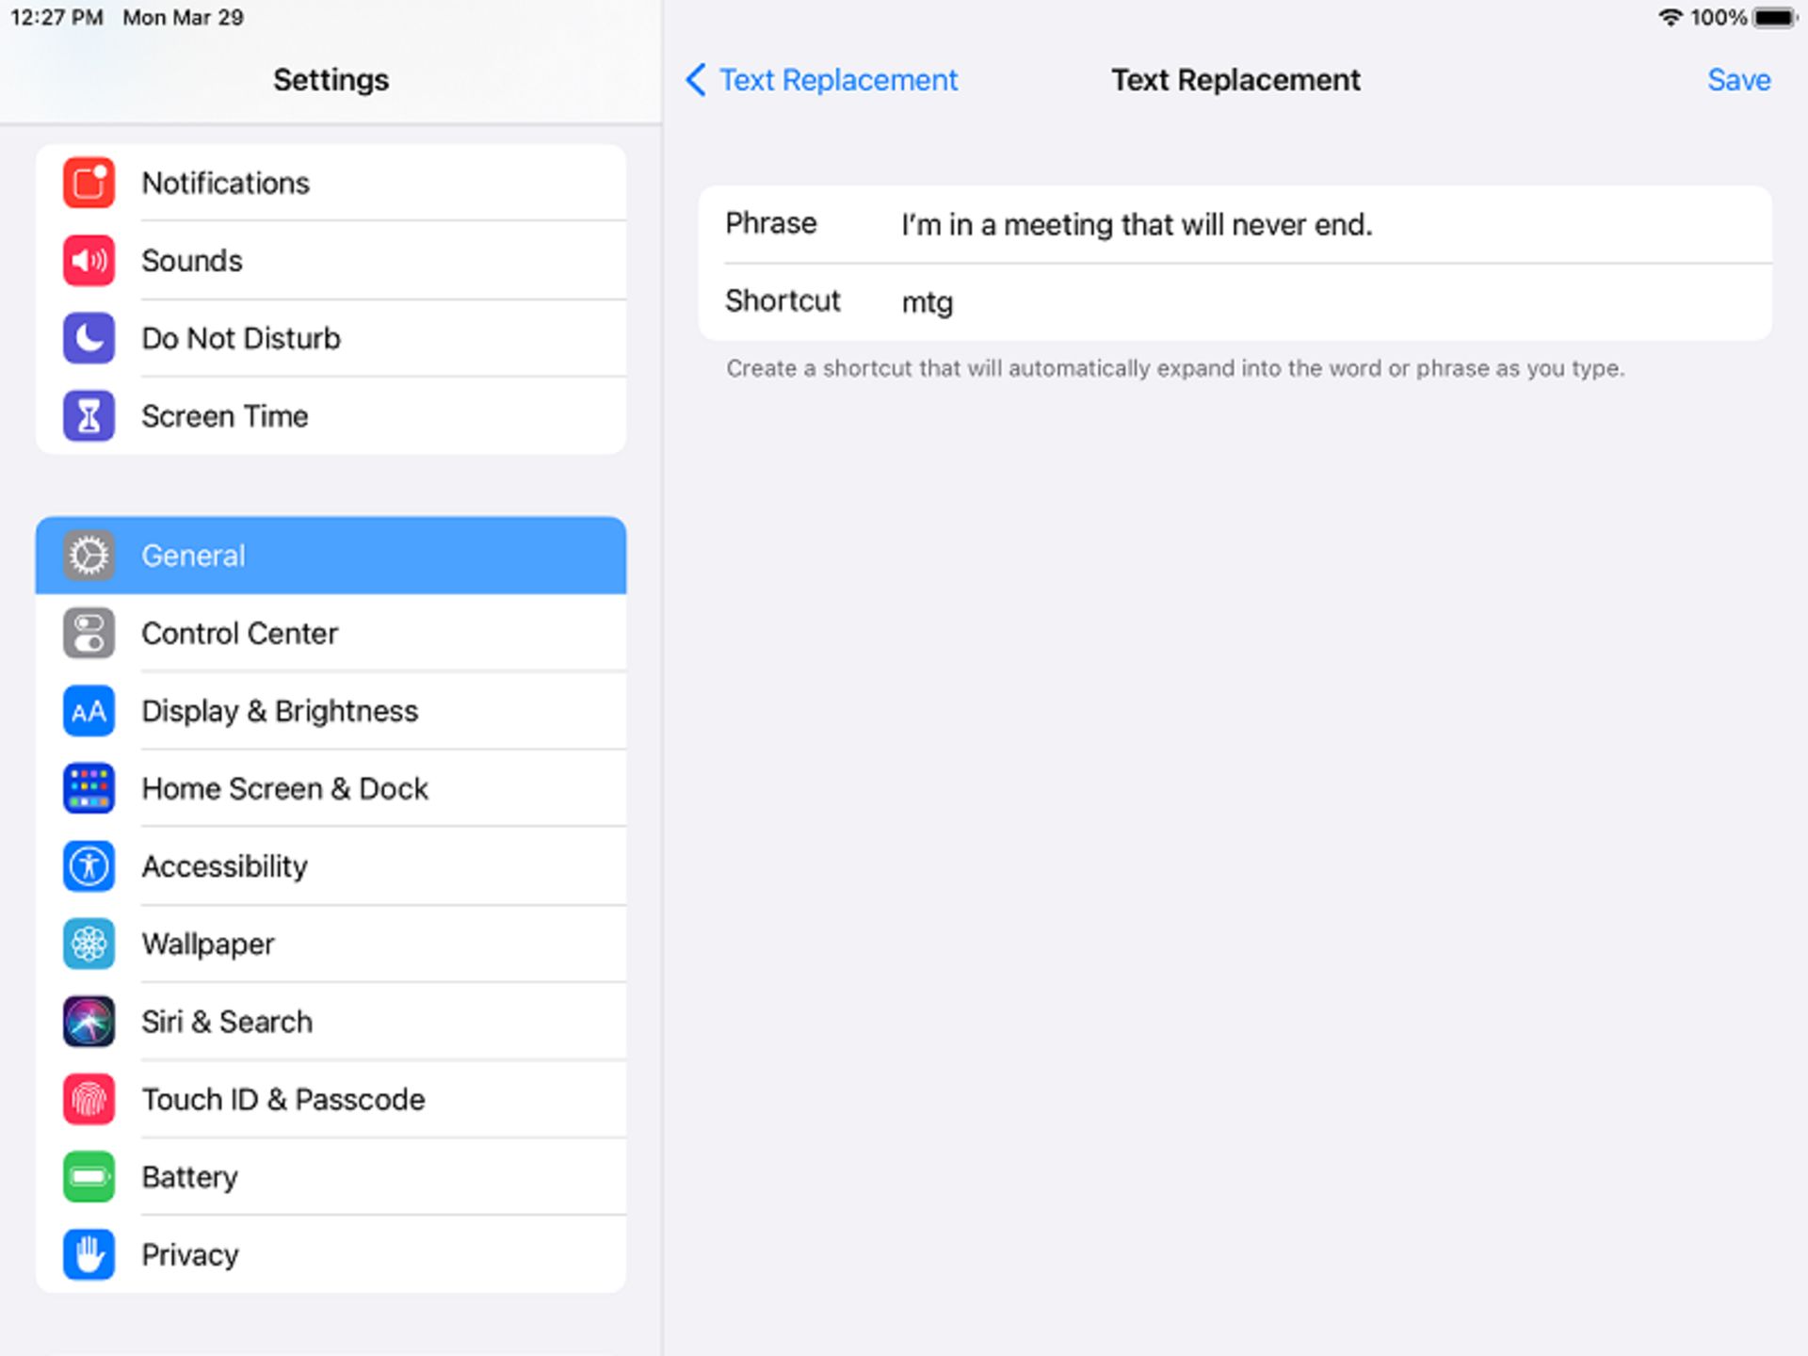
Task: Save the text replacement
Action: click(1738, 80)
